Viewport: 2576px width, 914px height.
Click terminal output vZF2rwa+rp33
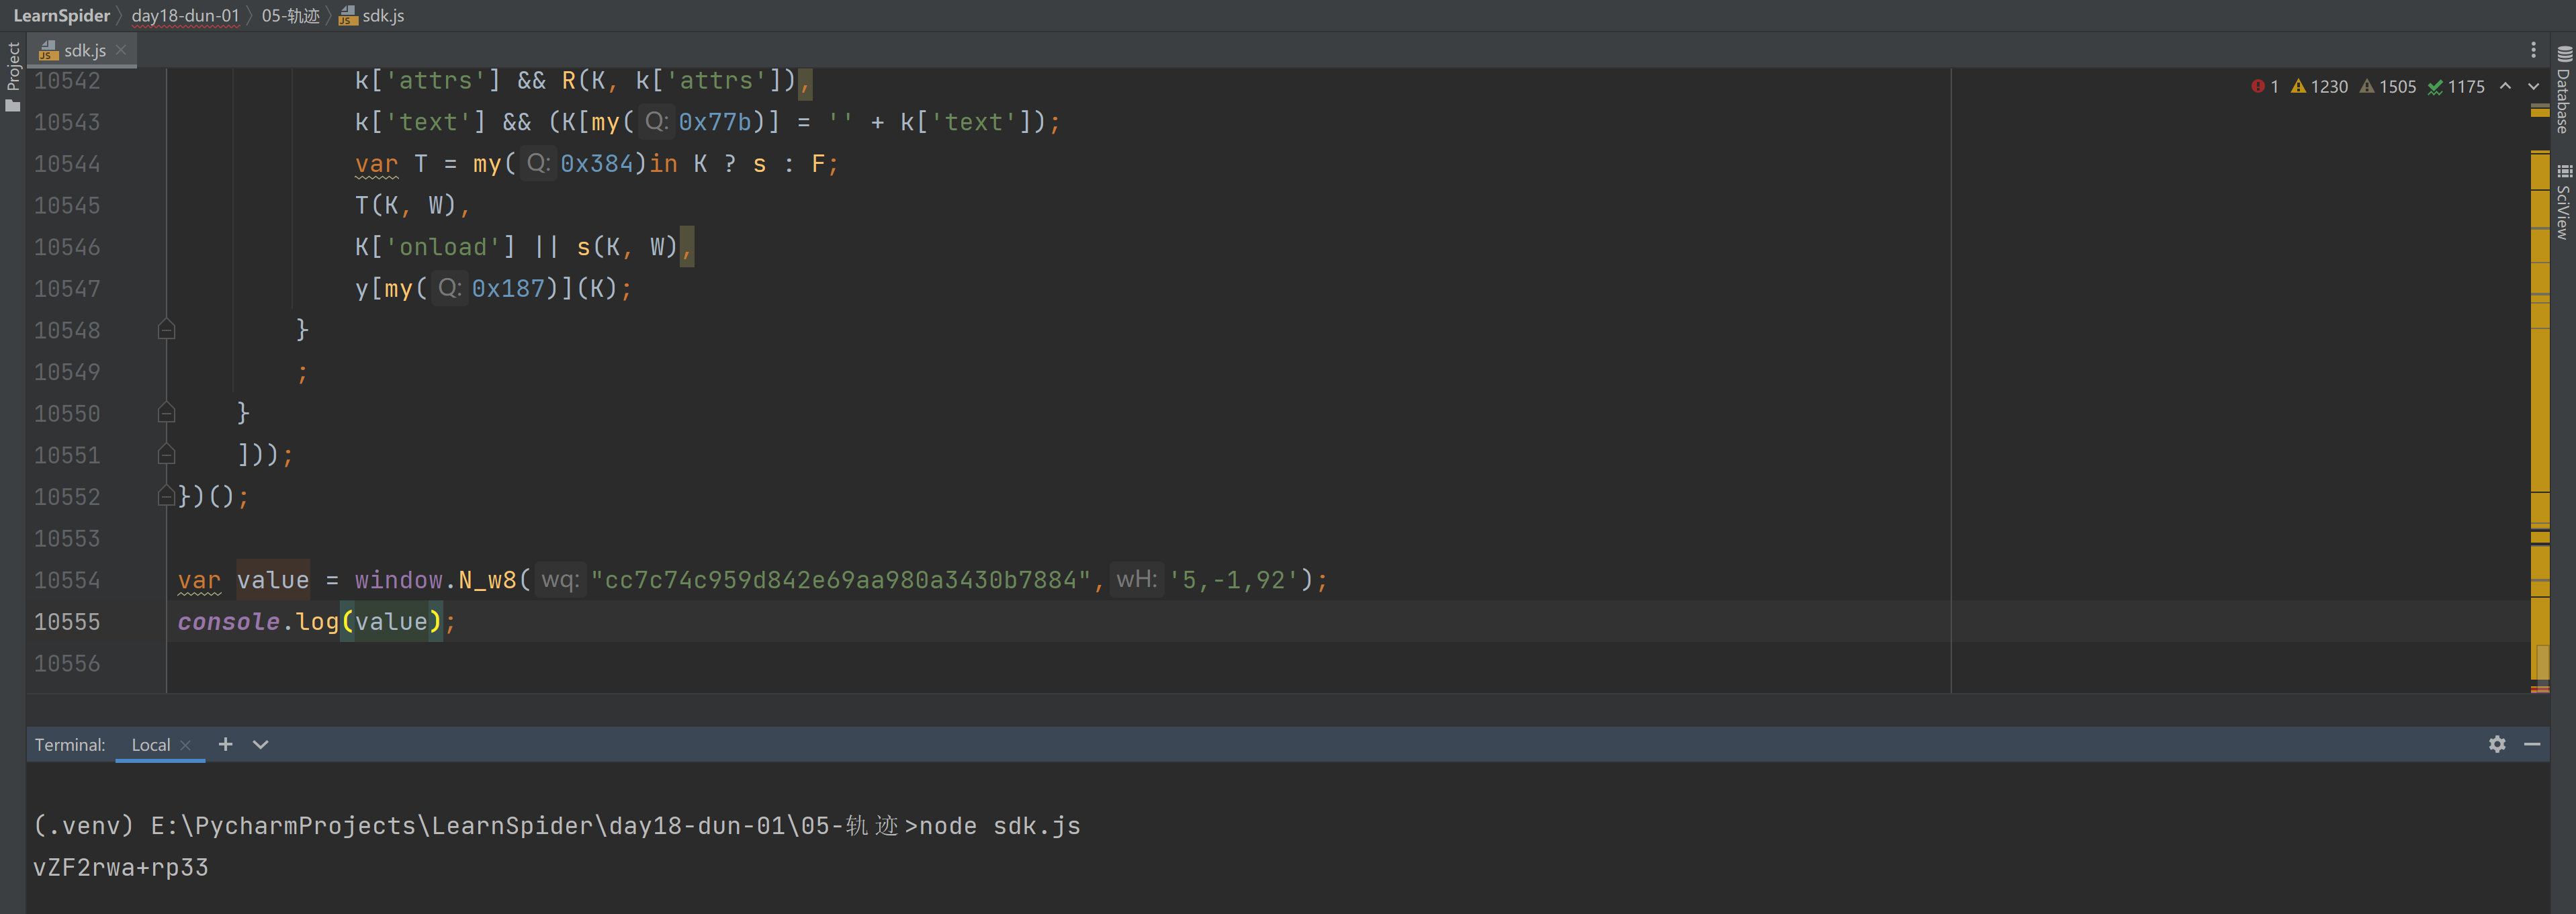point(121,868)
